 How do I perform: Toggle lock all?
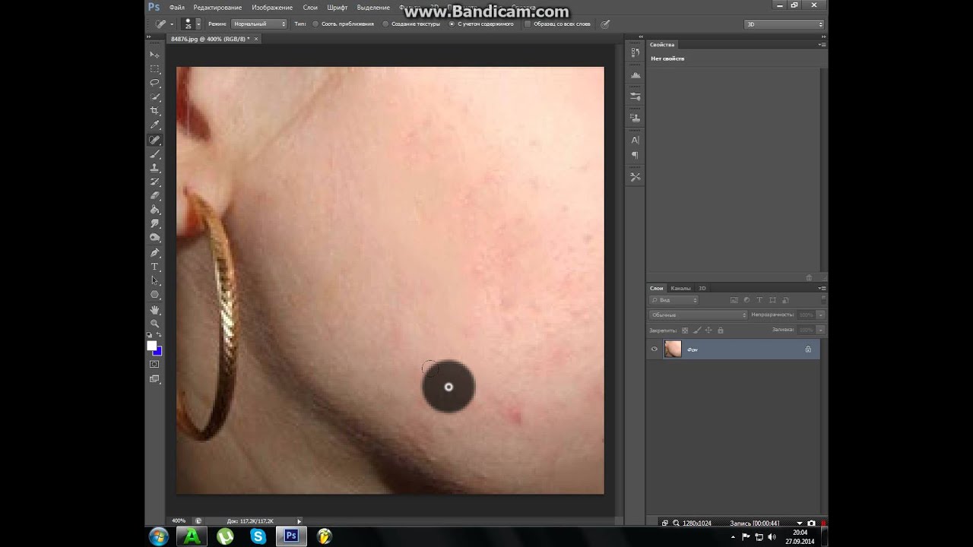721,330
